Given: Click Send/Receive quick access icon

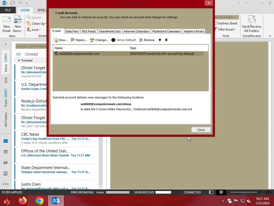Looking at the screenshot, I should click(13, 3).
